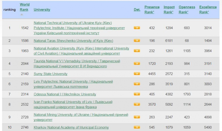Sort by Excellence Rank column
This screenshot has width=222, height=131.
tap(208, 10)
